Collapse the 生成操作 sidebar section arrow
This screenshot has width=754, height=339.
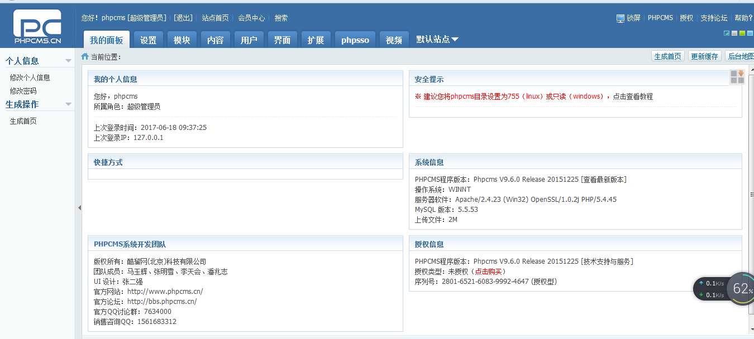click(68, 104)
